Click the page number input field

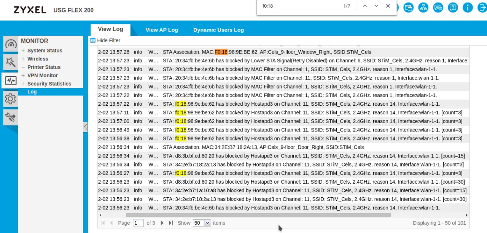pyautogui.click(x=138, y=223)
